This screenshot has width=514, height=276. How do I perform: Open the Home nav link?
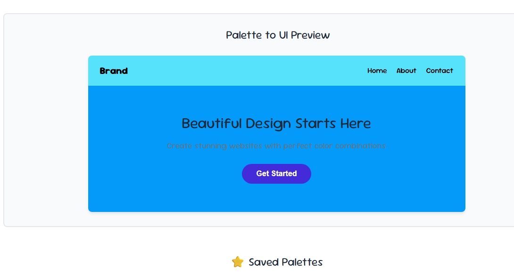(x=377, y=71)
